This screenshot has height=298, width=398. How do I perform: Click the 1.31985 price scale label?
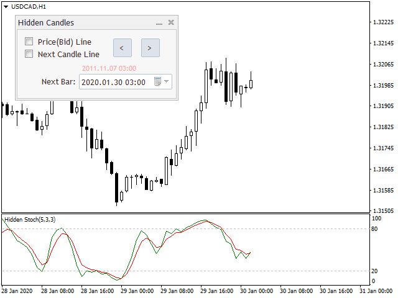pyautogui.click(x=383, y=86)
